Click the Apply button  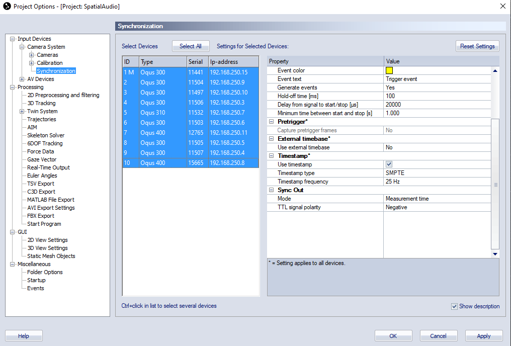(484, 336)
